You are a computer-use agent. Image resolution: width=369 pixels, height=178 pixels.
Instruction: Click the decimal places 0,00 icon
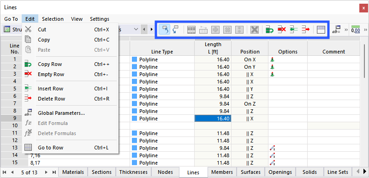[x=355, y=30]
